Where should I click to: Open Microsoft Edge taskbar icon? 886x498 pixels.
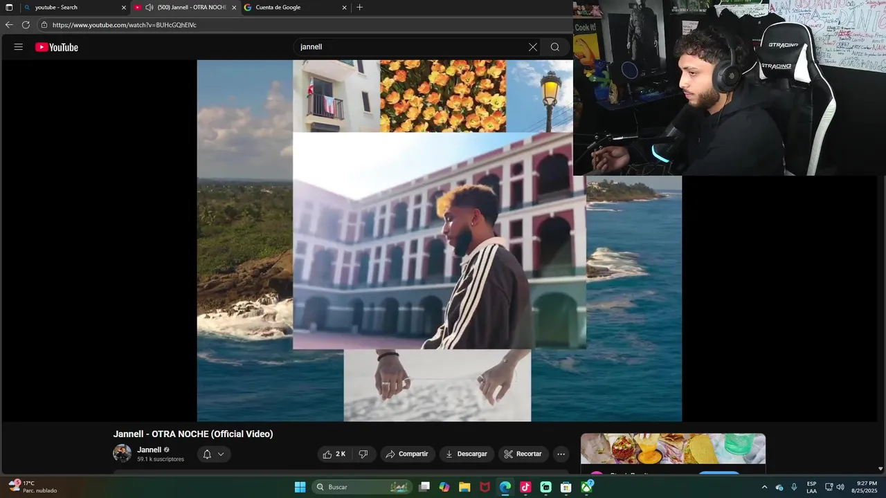click(x=505, y=487)
